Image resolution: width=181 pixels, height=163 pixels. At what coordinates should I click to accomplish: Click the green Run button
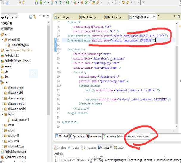(68, 2)
